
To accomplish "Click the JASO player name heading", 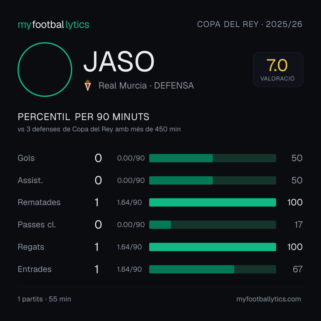I will click(x=119, y=62).
